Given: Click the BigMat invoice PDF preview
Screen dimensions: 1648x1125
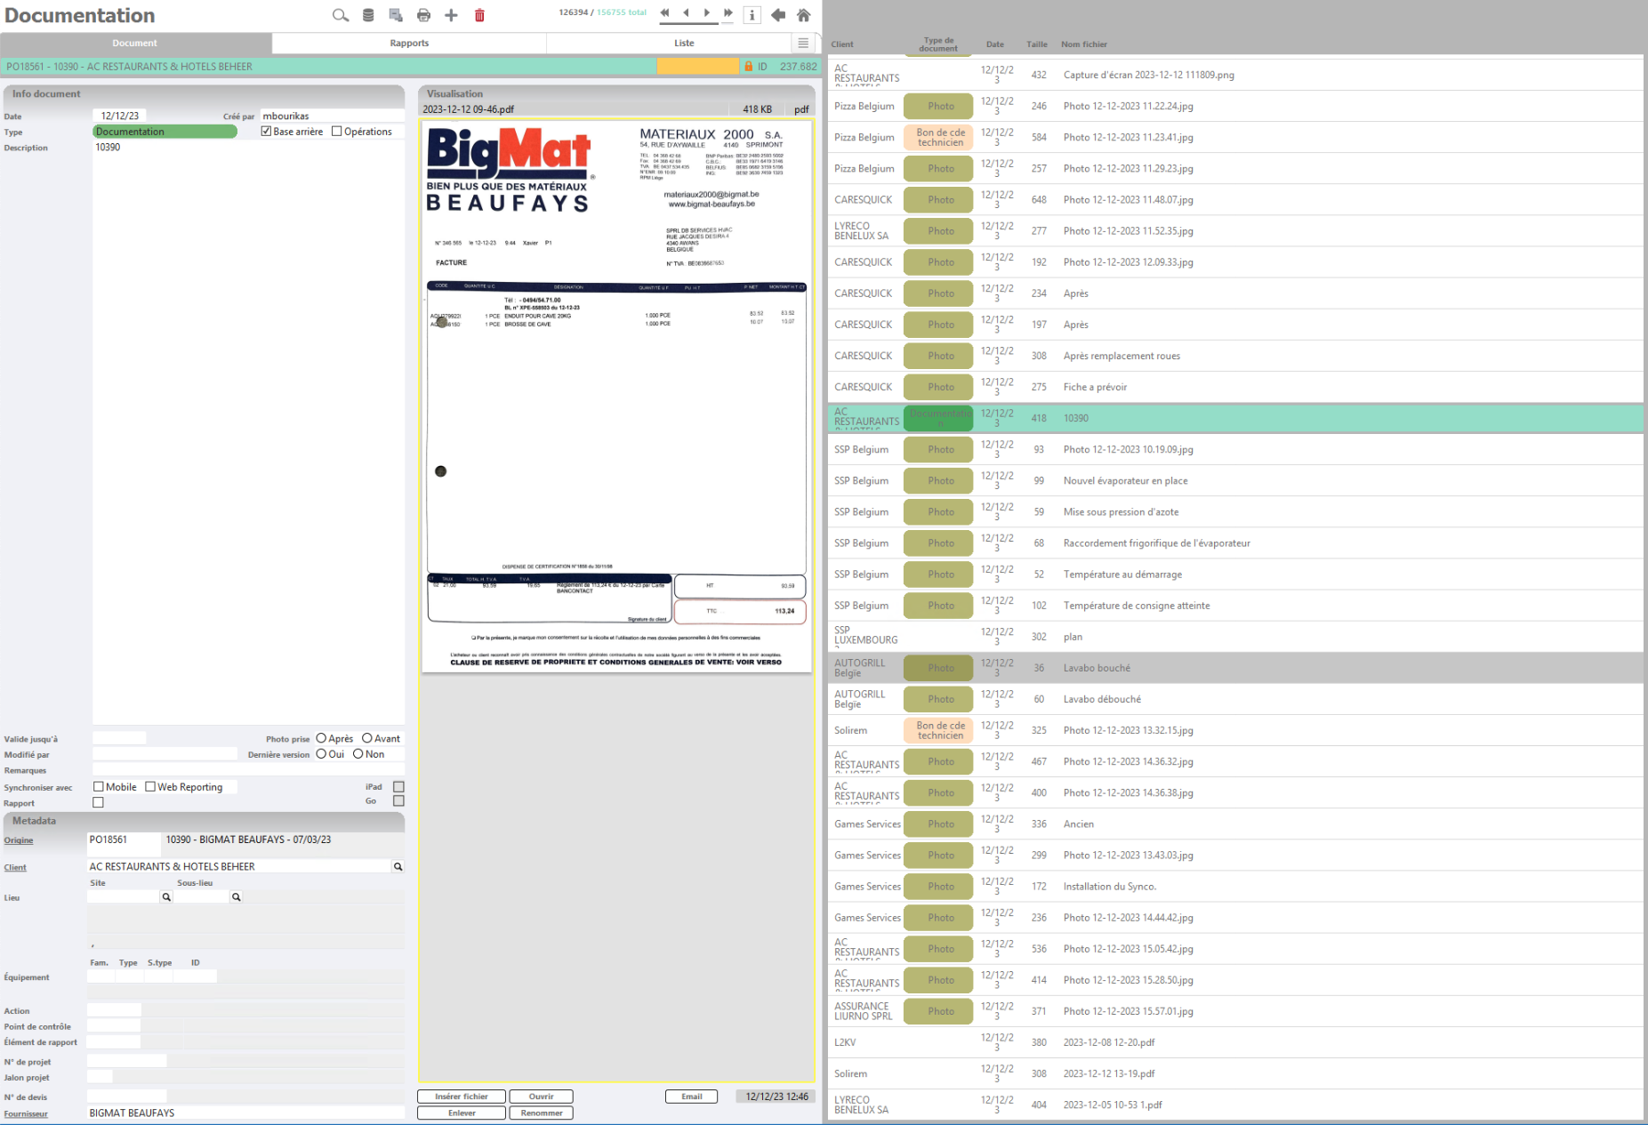Looking at the screenshot, I should pos(616,397).
